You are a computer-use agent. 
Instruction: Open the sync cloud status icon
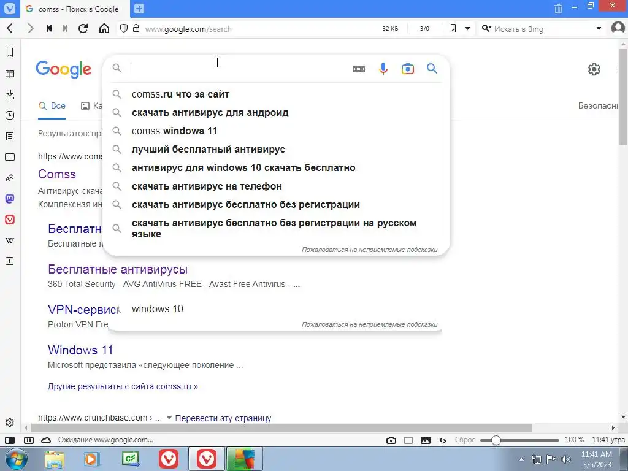click(46, 440)
